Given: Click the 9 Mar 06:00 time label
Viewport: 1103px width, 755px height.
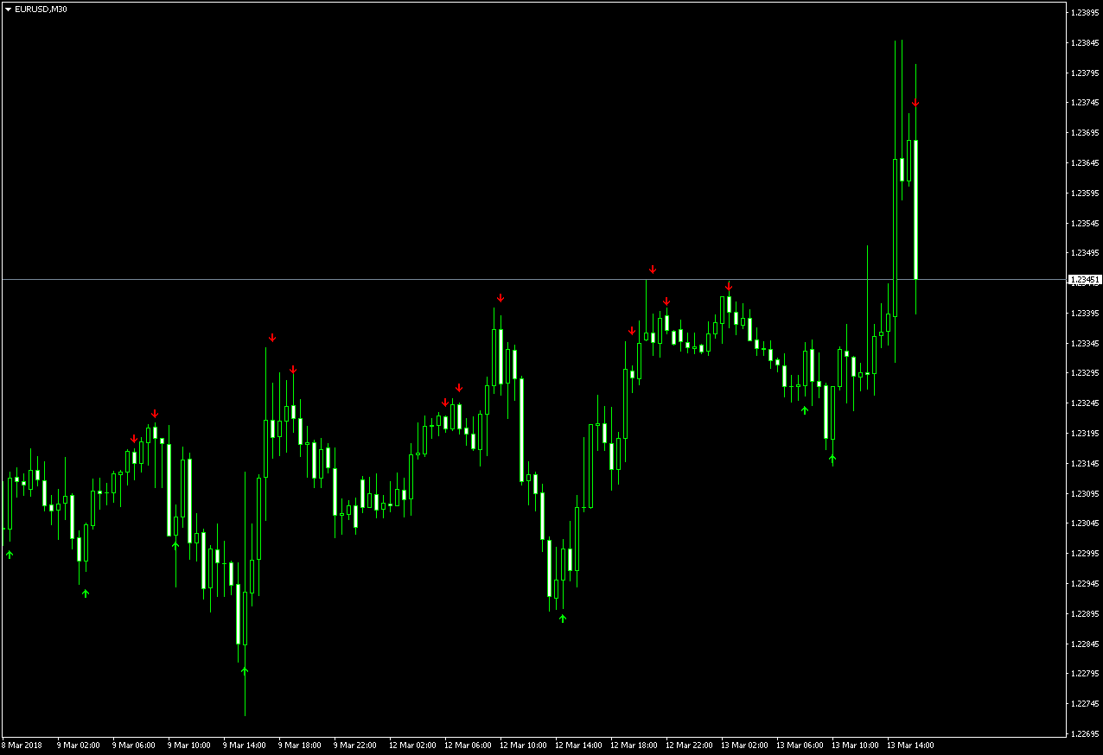Looking at the screenshot, I should coord(134,745).
